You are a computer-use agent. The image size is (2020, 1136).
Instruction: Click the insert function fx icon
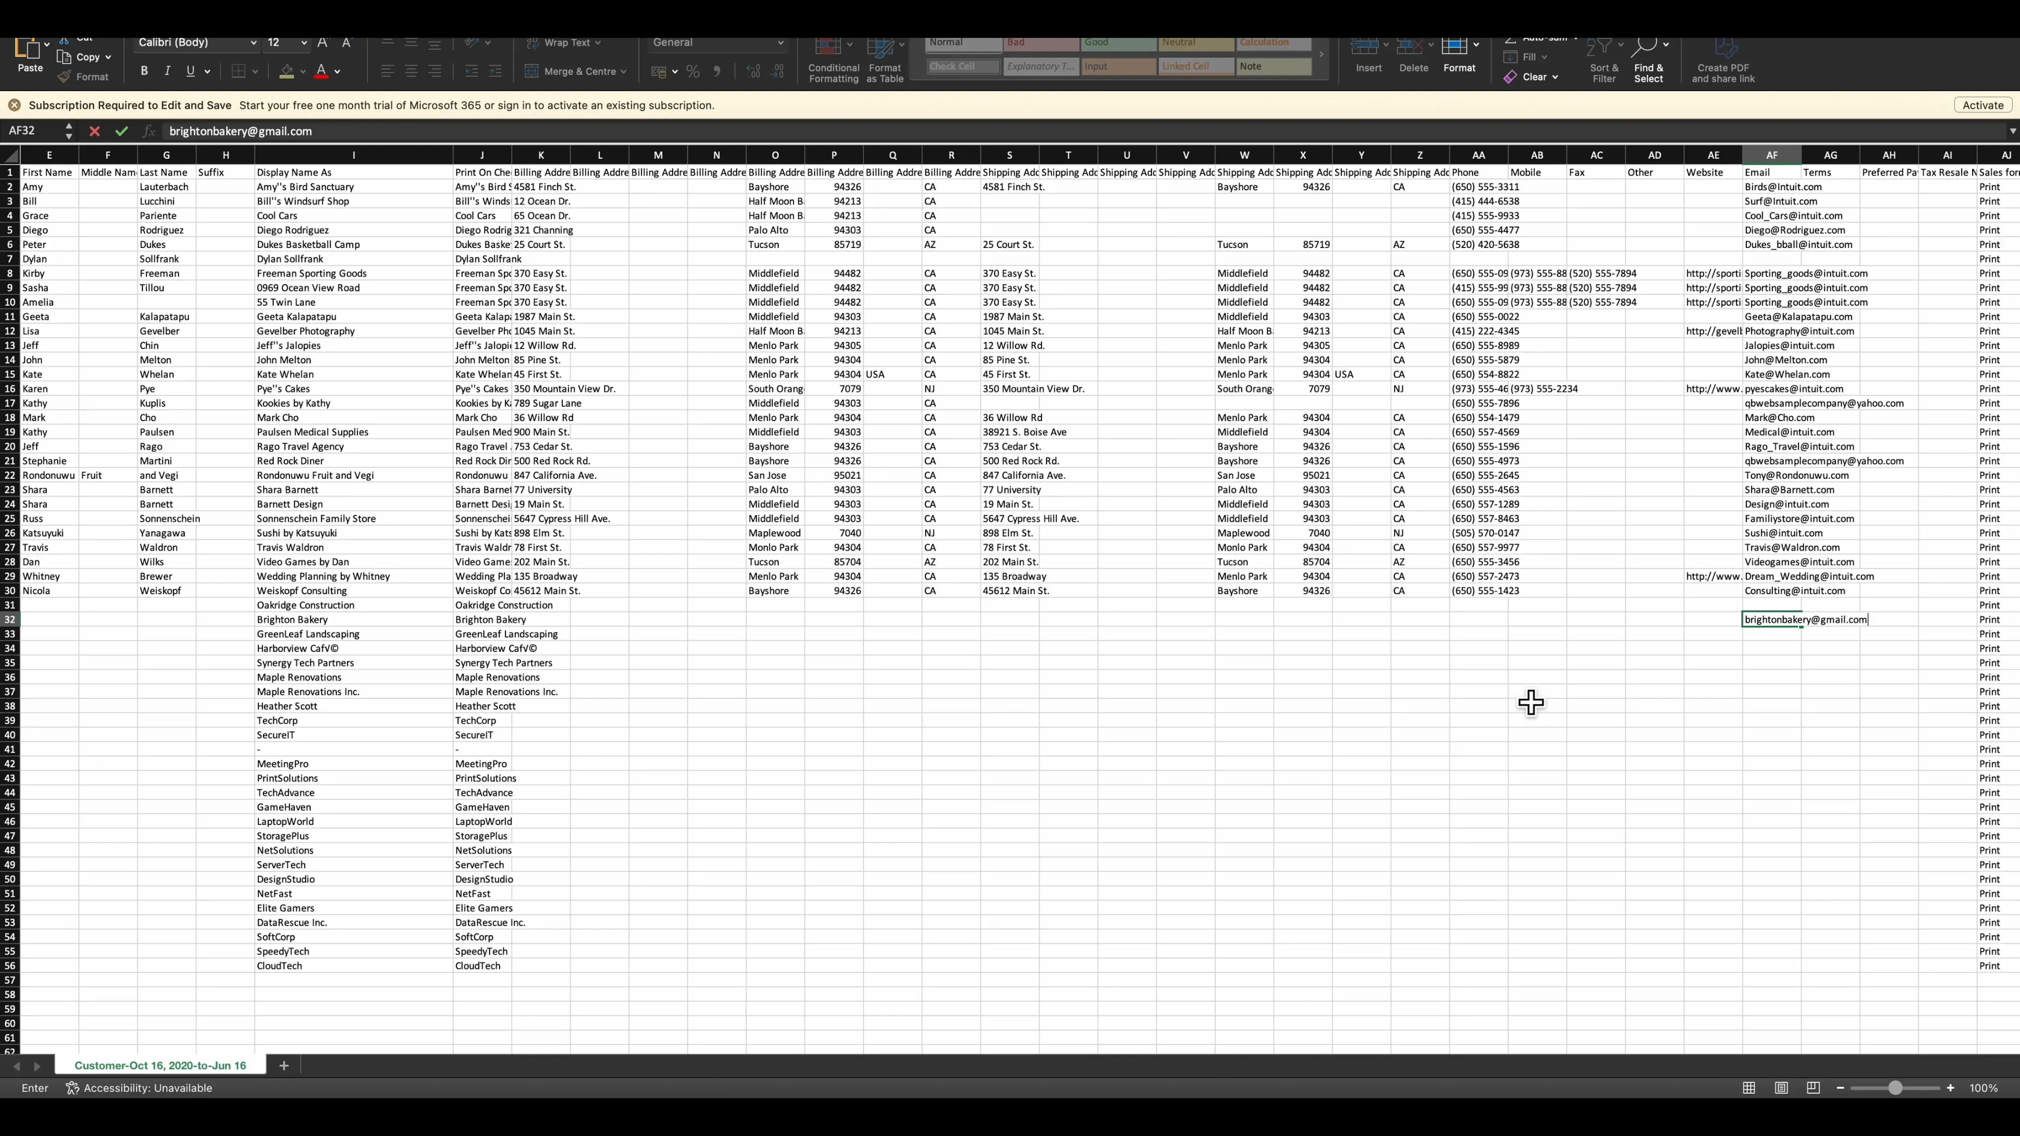click(148, 131)
